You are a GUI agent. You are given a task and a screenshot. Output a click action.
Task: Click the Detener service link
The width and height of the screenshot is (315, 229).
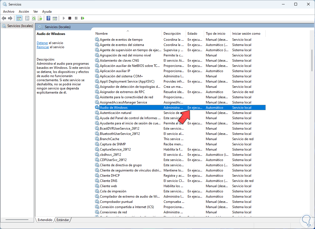[x=42, y=43]
